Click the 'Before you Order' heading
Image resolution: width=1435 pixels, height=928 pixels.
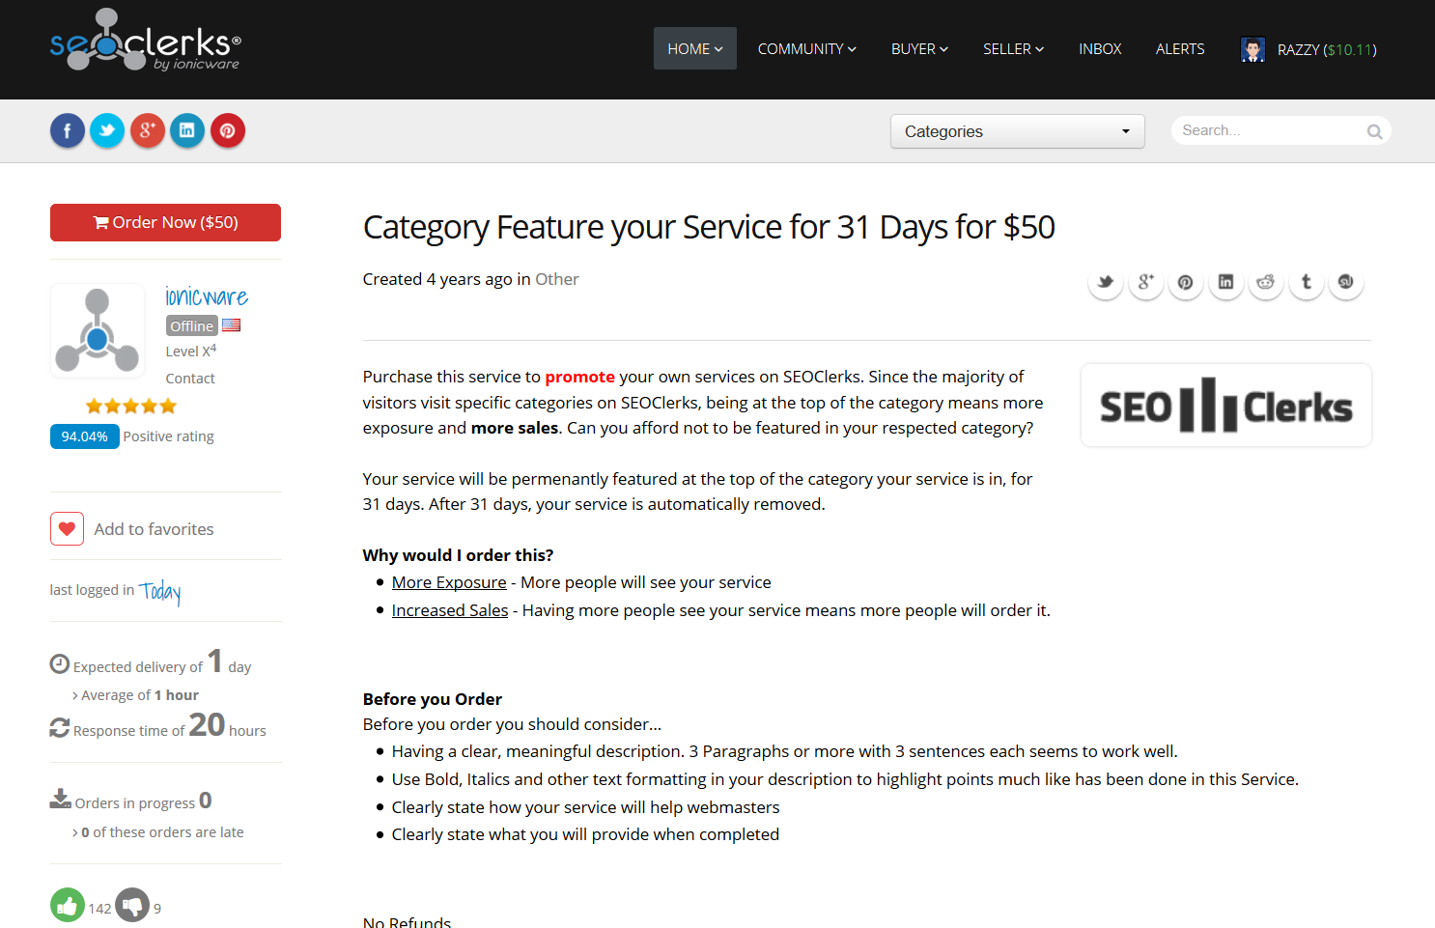(433, 699)
